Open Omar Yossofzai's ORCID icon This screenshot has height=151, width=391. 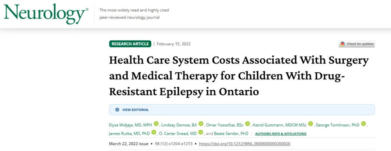coord(248,124)
